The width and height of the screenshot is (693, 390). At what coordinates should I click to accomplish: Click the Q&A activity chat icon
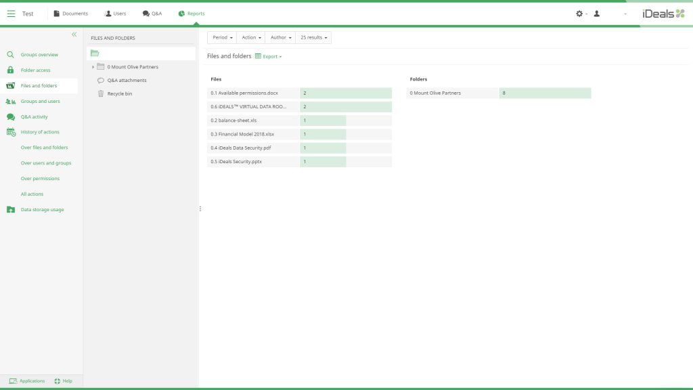click(11, 116)
